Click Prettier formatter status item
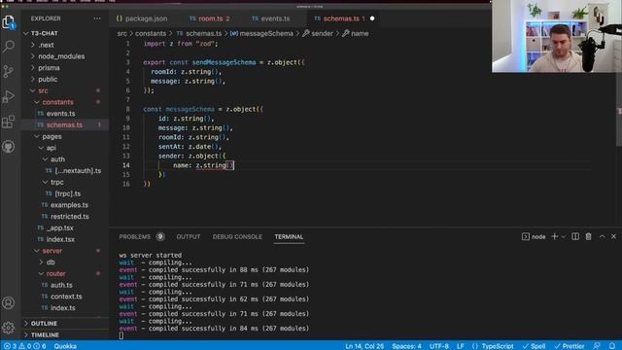 570,346
